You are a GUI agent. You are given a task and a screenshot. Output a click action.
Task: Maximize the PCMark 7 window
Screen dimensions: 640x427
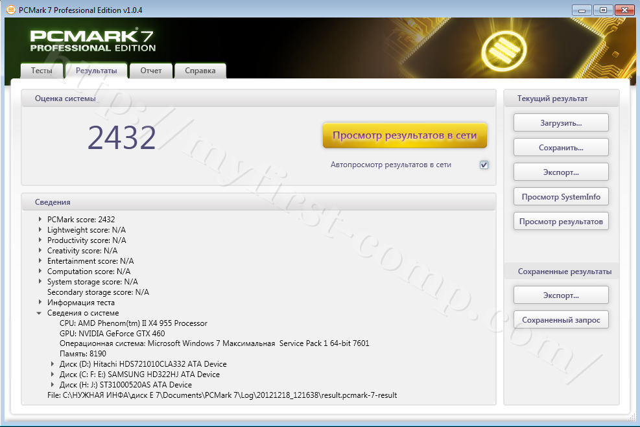coord(603,10)
